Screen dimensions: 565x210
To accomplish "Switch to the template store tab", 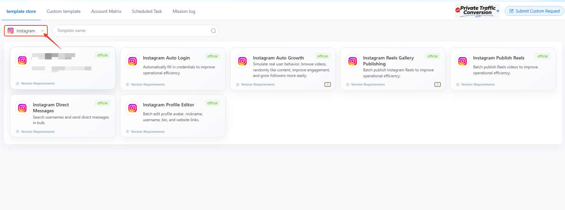I will pyautogui.click(x=21, y=11).
